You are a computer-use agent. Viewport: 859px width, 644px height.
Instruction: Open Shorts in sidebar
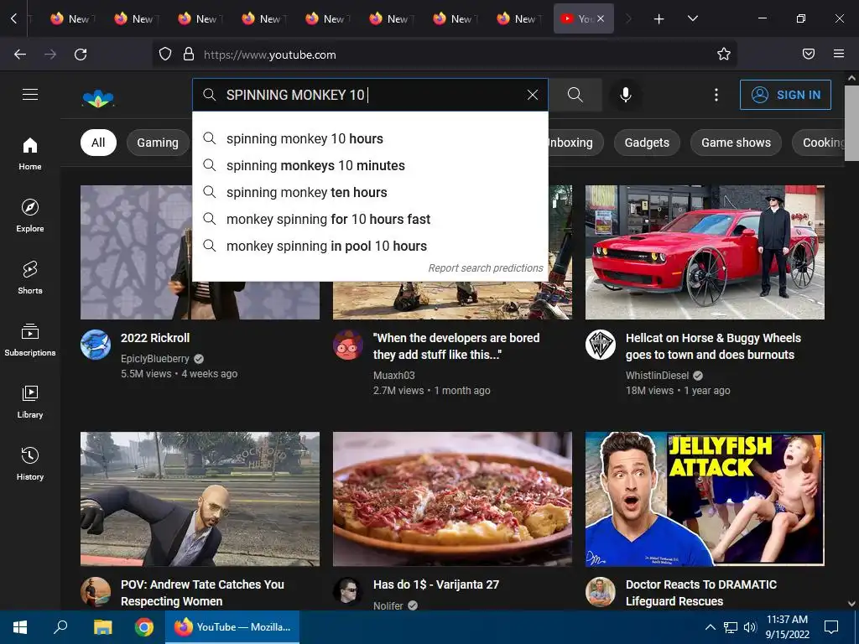pyautogui.click(x=30, y=278)
